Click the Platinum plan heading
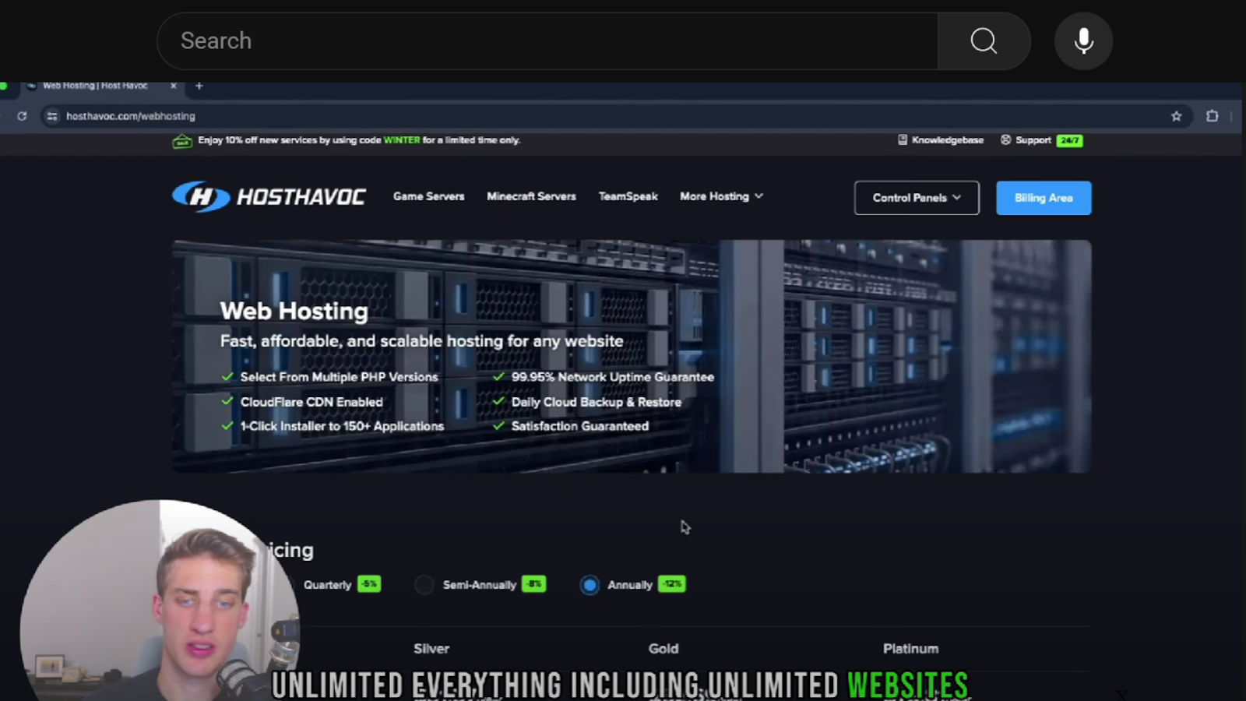The height and width of the screenshot is (701, 1246). [910, 648]
